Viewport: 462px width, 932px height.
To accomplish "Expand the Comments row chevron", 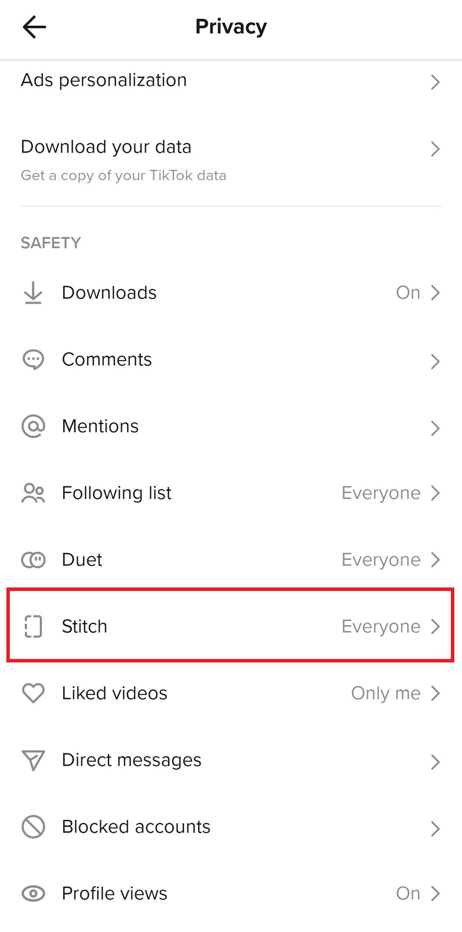I will point(435,361).
